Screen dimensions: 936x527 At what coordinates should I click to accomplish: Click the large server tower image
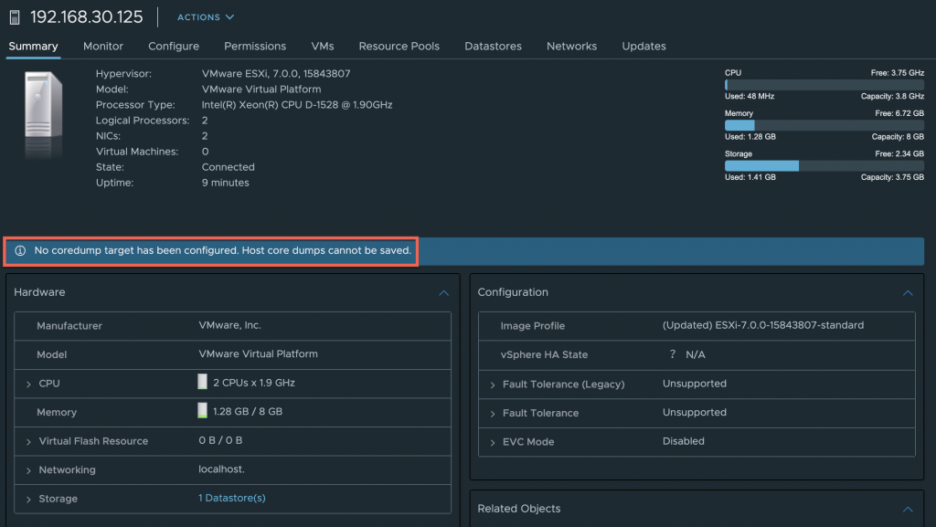coord(43,115)
